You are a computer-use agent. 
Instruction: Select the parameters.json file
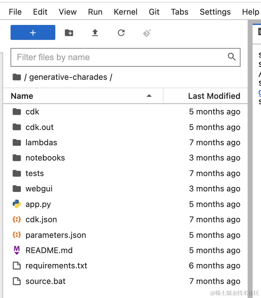[x=126, y=235]
